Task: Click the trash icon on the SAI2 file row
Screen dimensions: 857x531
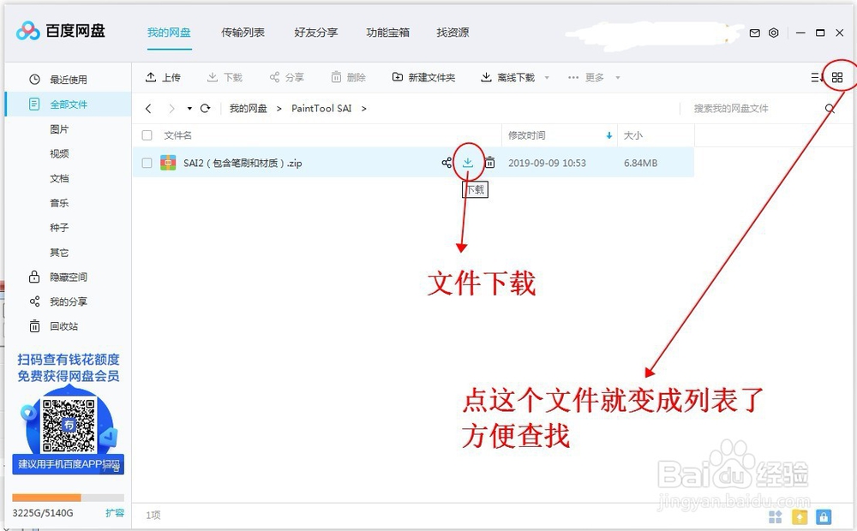Action: [489, 163]
